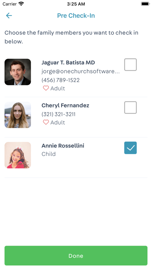Tap phone number (456) 789-1522

coord(60,80)
